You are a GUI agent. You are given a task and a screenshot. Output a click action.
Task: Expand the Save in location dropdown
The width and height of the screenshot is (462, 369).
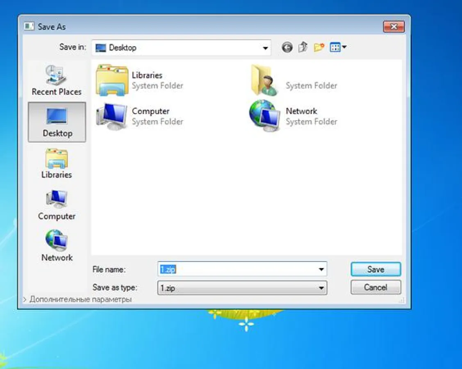click(x=265, y=48)
